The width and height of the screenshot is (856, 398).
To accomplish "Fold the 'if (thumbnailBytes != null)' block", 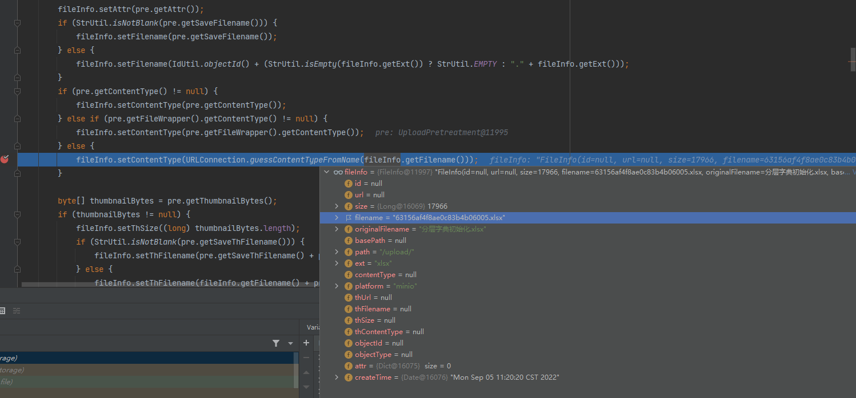I will [x=17, y=214].
